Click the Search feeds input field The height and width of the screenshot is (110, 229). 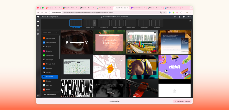click(x=50, y=33)
